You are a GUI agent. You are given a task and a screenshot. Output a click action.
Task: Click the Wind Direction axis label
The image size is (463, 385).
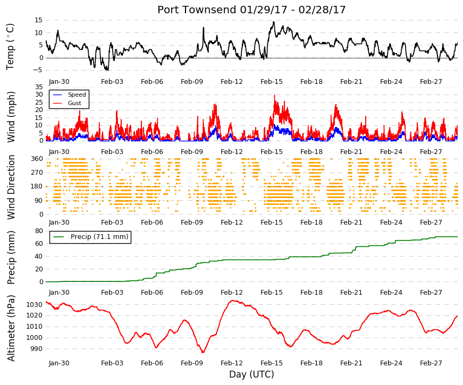click(x=11, y=187)
